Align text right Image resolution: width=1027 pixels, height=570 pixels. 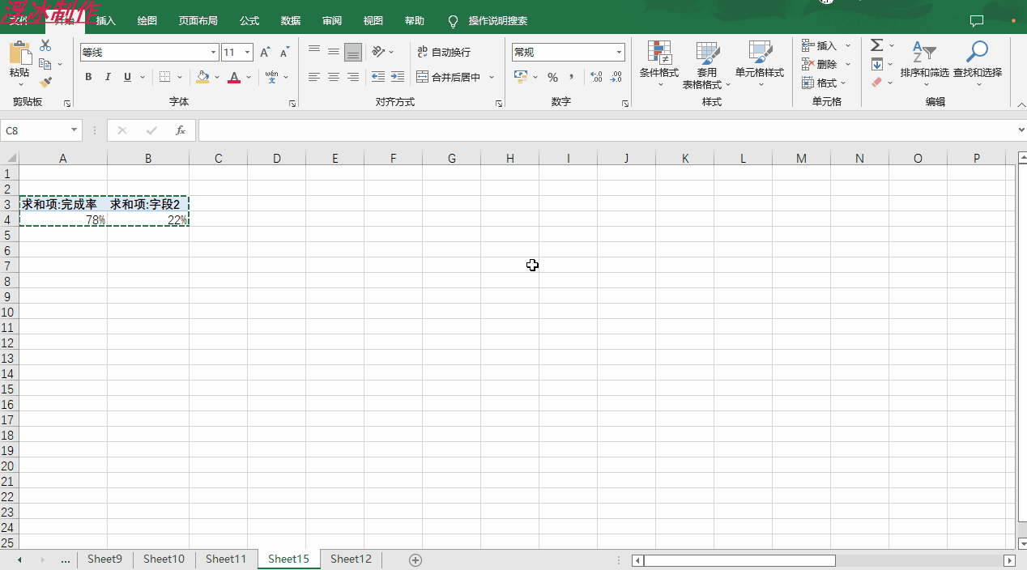tap(353, 77)
